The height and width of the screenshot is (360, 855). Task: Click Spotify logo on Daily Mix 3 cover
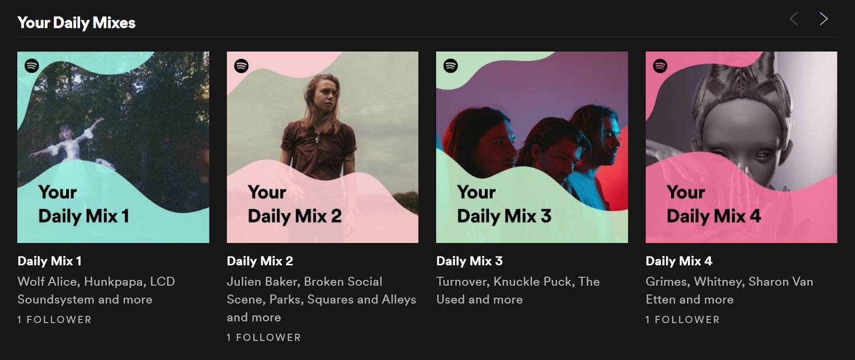coord(451,66)
